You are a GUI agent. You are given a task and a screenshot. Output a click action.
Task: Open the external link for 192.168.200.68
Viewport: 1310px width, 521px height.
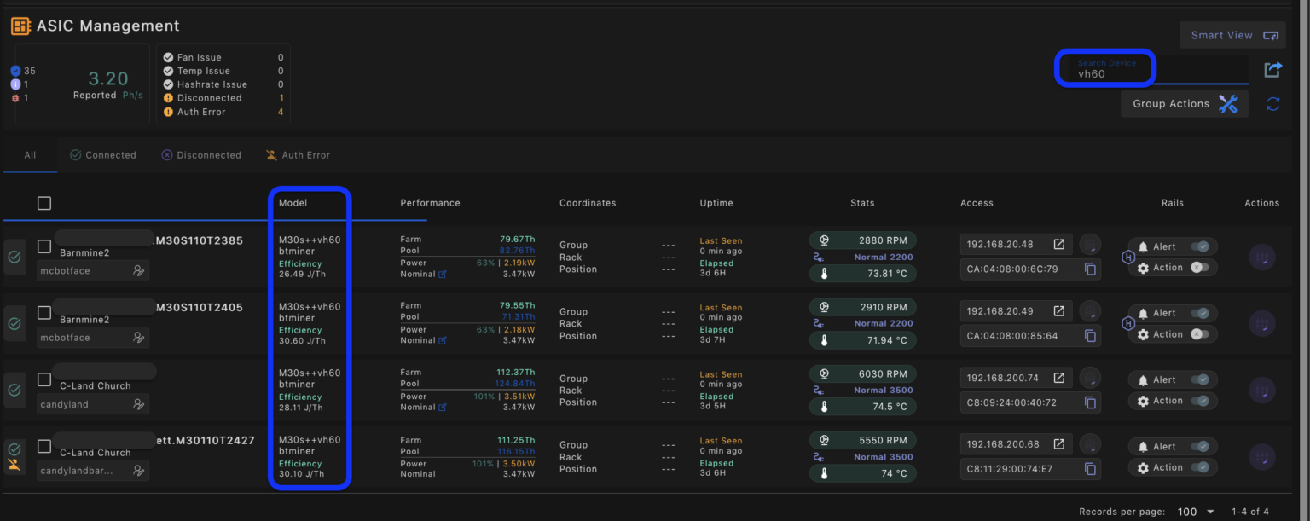(1058, 444)
